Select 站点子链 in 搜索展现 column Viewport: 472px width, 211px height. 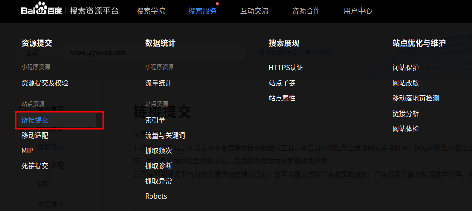[282, 83]
